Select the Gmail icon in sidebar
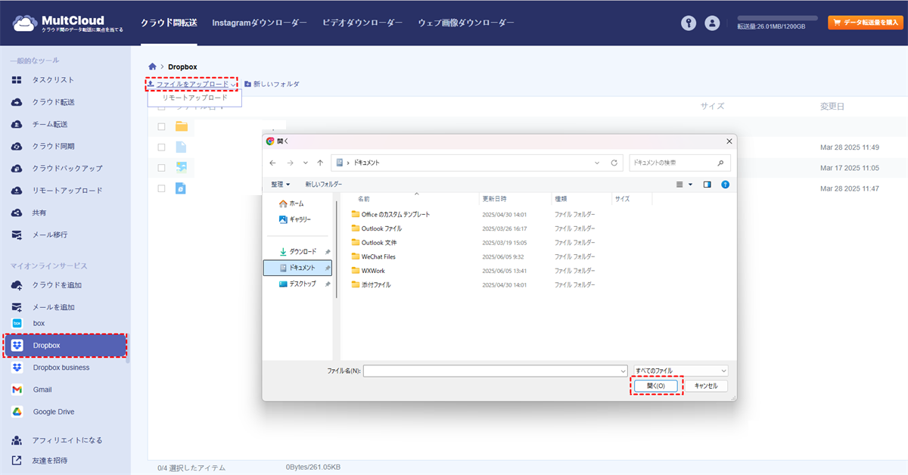This screenshot has height=475, width=908. click(17, 390)
